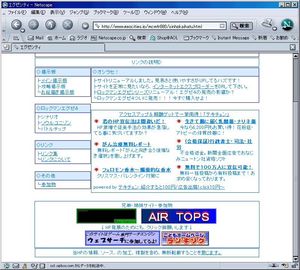The height and width of the screenshot is (270, 300).
Task: Toggle the sidebar panel icon in the personal toolbar
Action: [16, 38]
